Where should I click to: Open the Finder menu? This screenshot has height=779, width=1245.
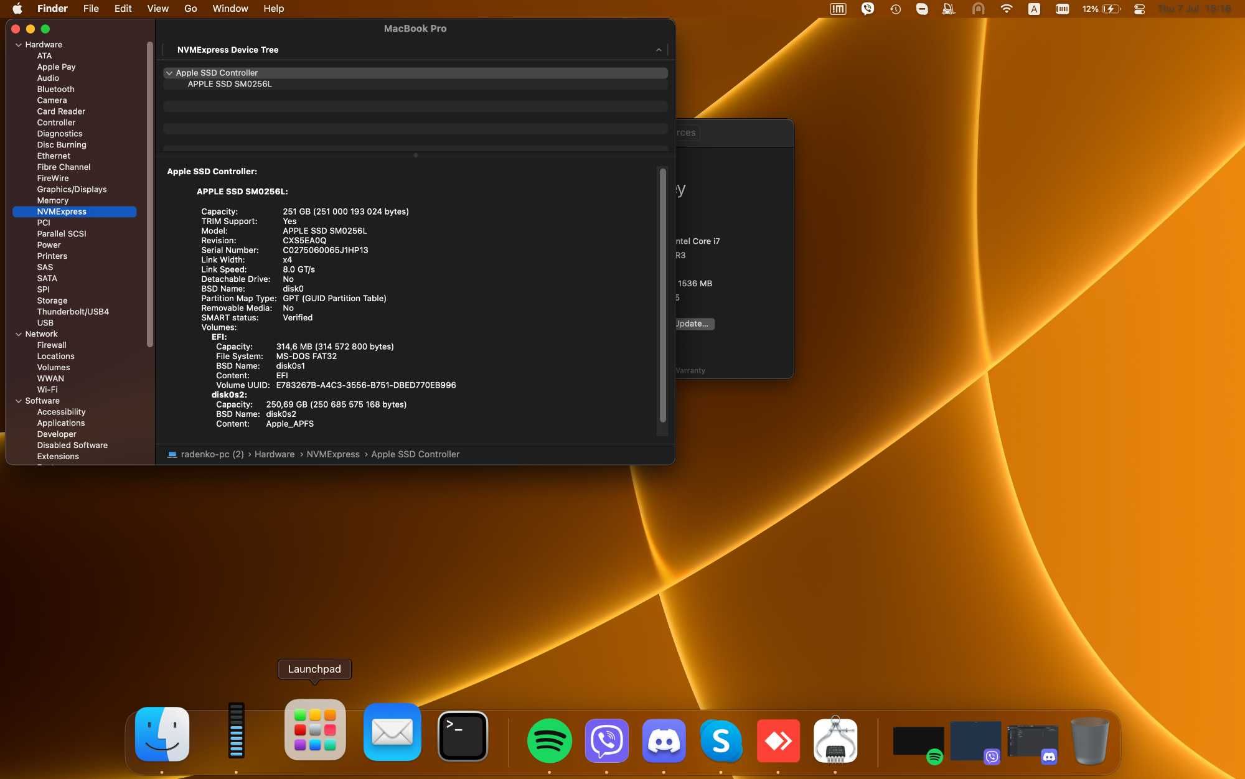pos(52,9)
